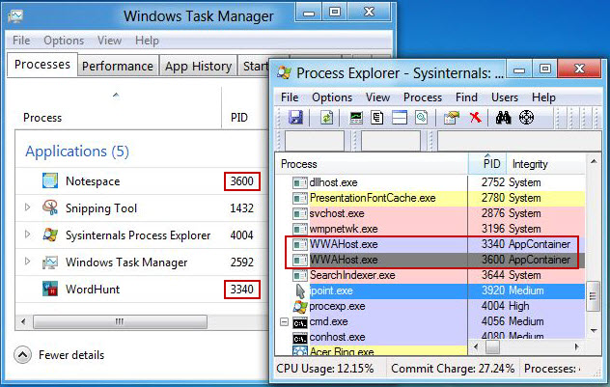Viewport: 610px width, 387px height.
Task: Click the Snipping Tool scissors icon
Action: 50,207
